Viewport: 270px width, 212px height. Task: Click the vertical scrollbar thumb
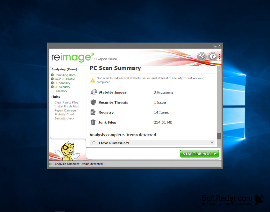pos(219,136)
